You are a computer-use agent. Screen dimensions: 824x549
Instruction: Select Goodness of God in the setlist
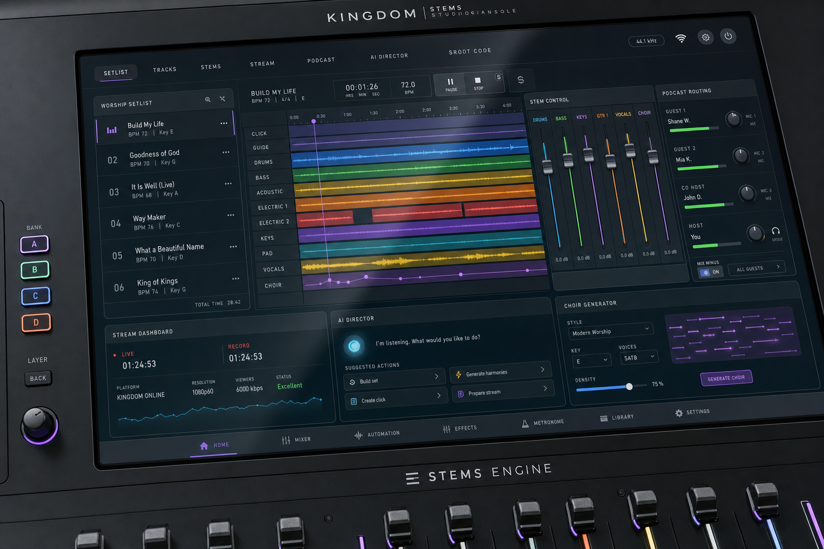coord(167,159)
